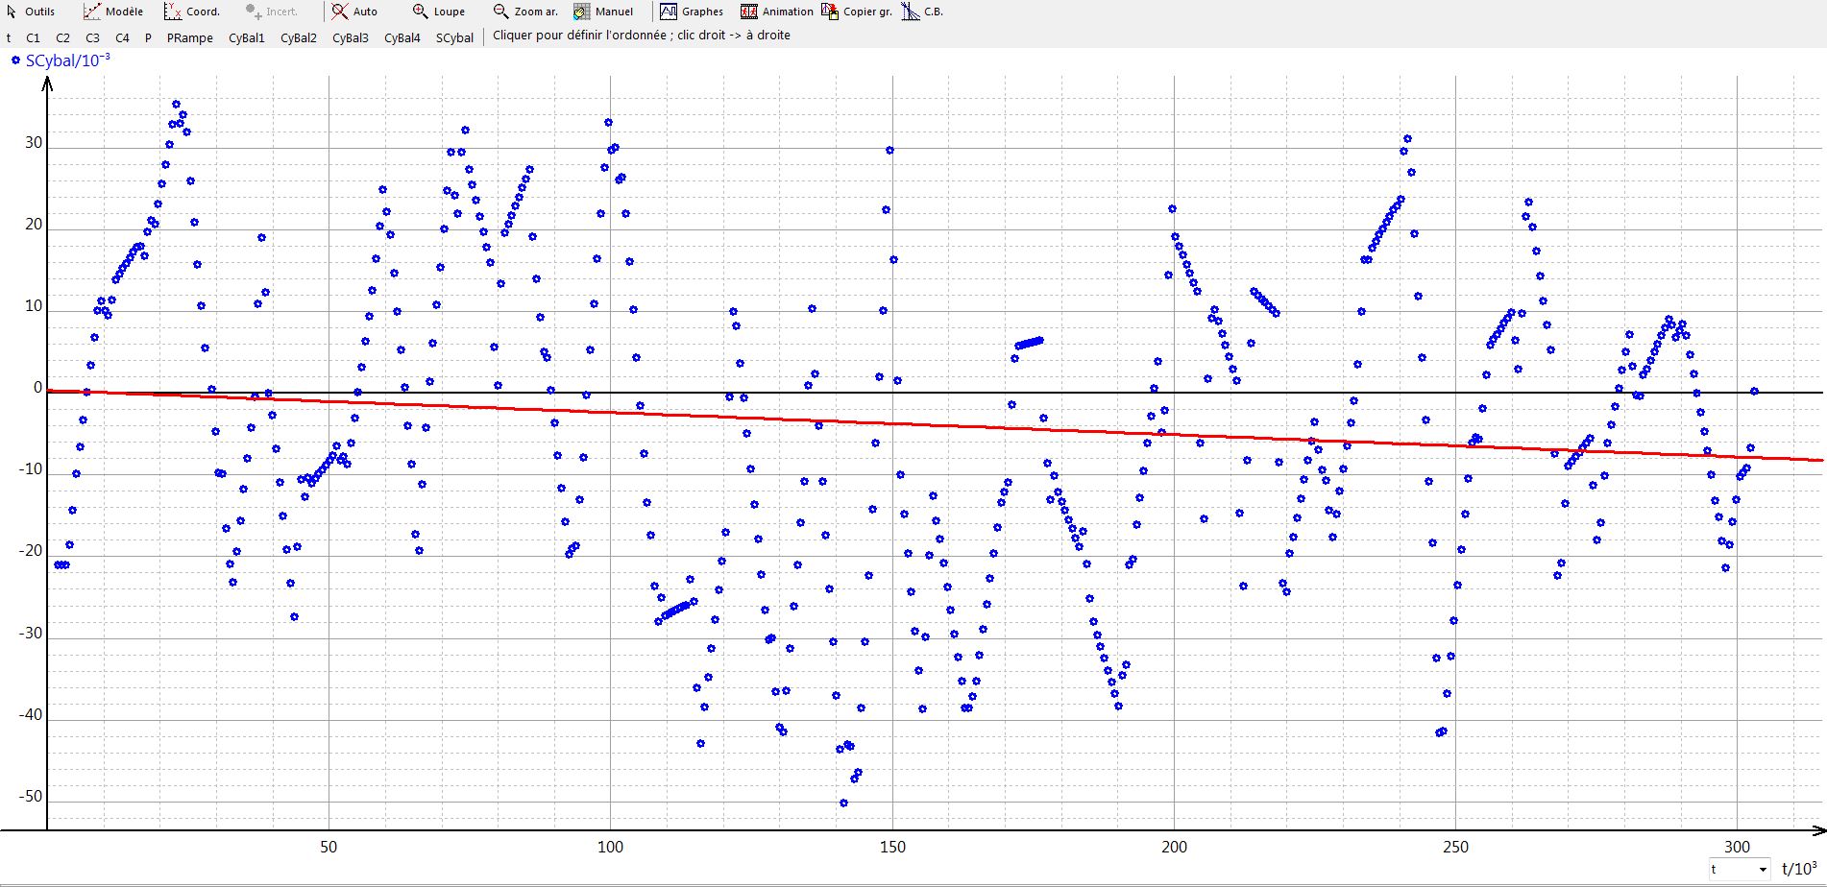Click the C.B. toolbar icon
Viewport: 1827px width, 887px height.
922,12
